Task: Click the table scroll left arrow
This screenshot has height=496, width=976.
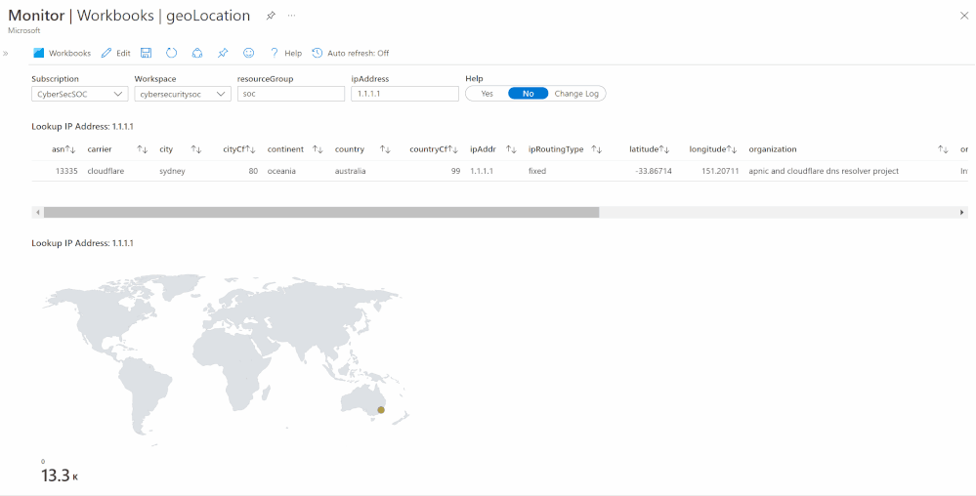Action: [x=38, y=213]
